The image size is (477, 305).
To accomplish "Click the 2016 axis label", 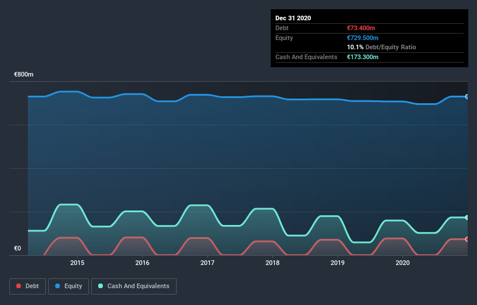I will click(x=142, y=263).
